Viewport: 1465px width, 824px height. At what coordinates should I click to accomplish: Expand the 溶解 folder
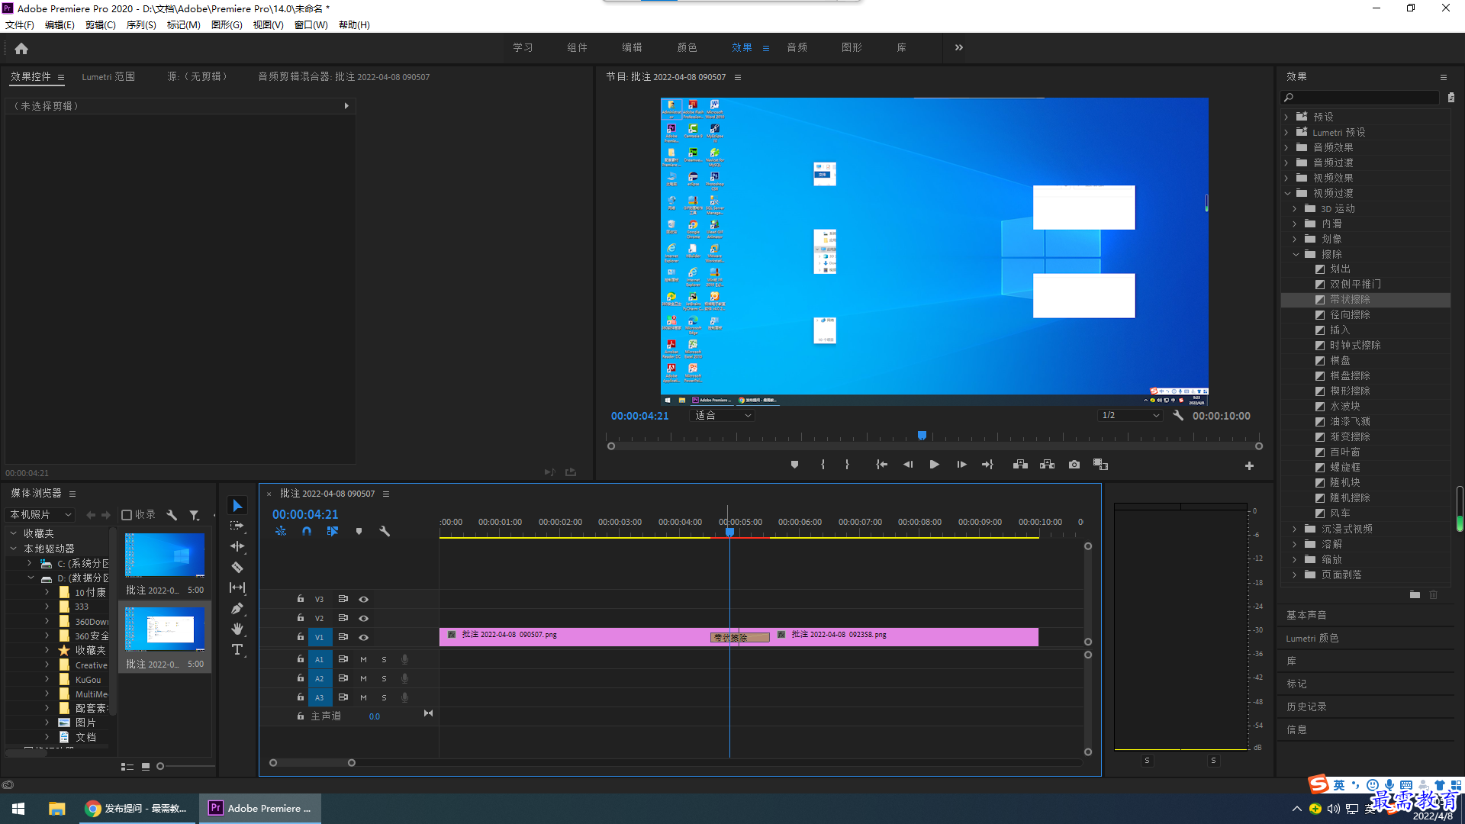[x=1296, y=544]
